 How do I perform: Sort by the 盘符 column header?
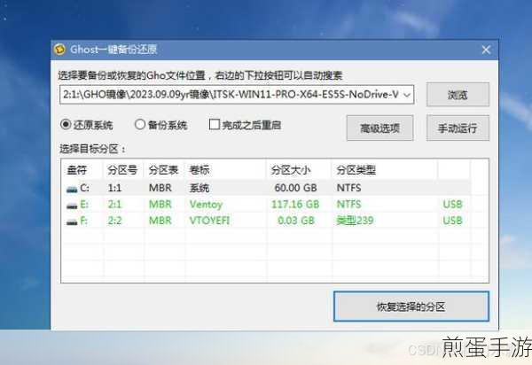(82, 170)
